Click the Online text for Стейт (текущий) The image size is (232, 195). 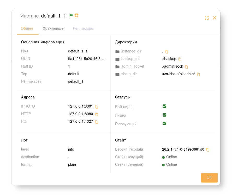pos(171,157)
